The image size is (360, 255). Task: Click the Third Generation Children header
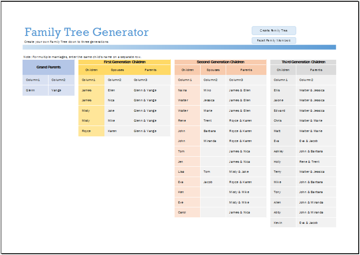pyautogui.click(x=303, y=61)
